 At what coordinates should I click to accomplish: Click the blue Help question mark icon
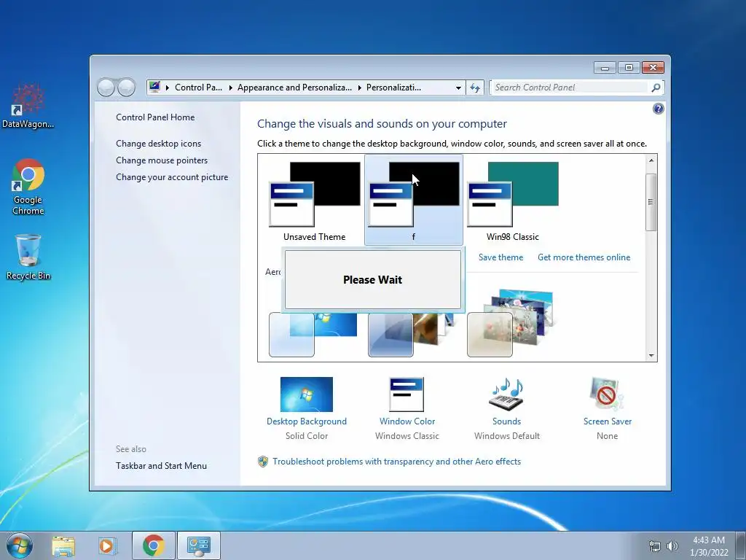point(658,109)
